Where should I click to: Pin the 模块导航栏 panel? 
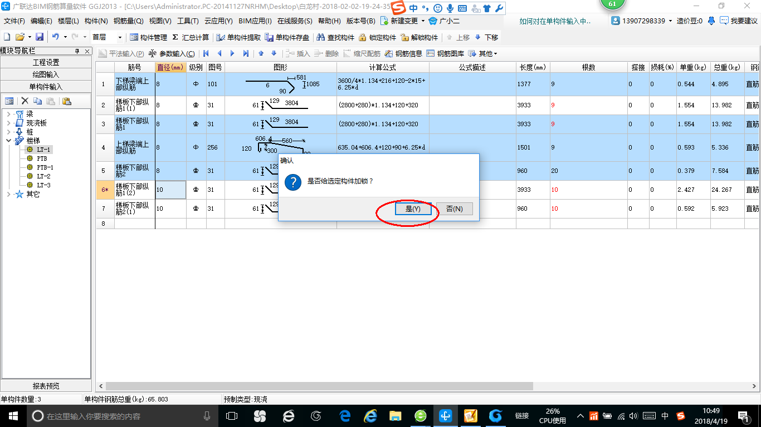[x=77, y=51]
